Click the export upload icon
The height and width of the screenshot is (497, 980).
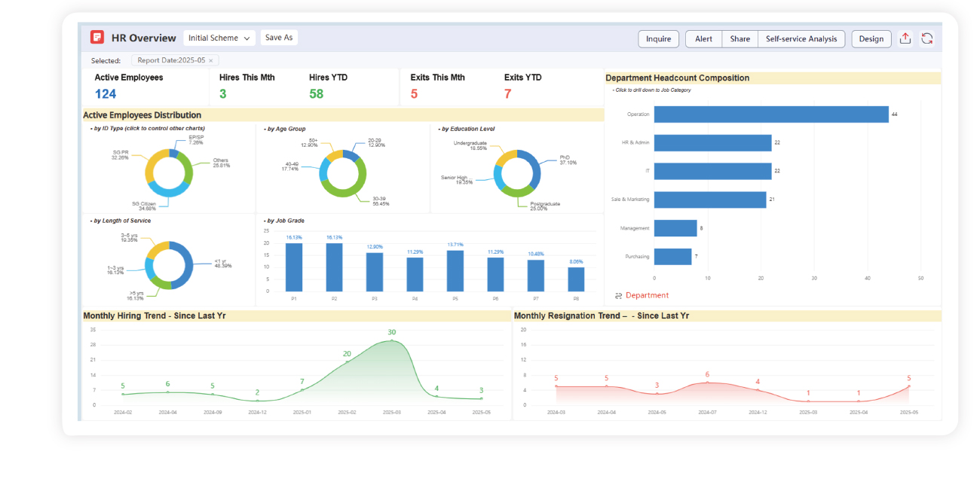tap(905, 39)
